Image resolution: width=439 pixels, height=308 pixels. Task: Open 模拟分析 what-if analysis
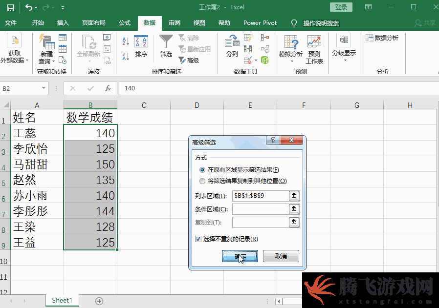pyautogui.click(x=291, y=49)
